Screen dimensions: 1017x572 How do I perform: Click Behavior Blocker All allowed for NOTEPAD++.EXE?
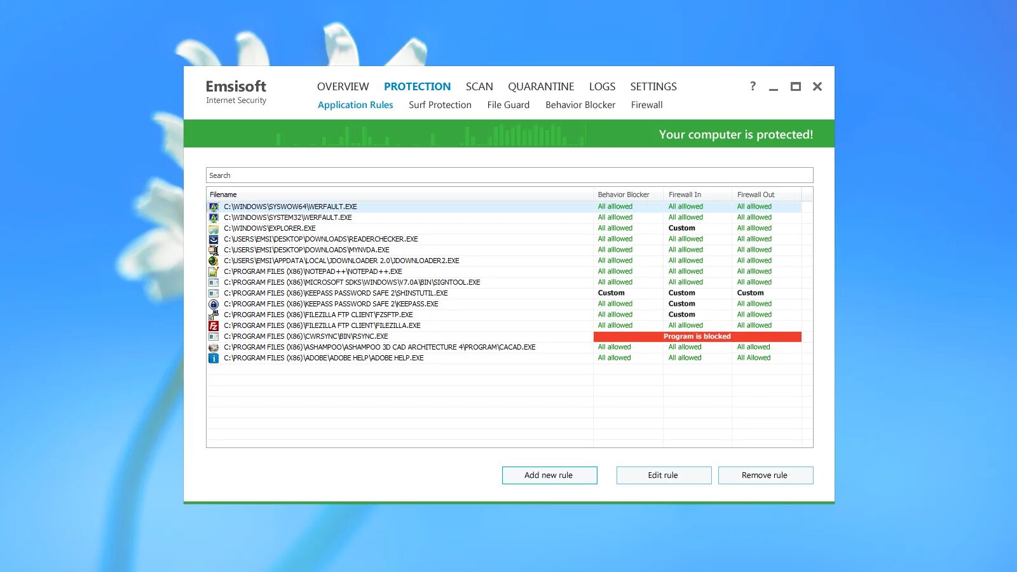[615, 271]
